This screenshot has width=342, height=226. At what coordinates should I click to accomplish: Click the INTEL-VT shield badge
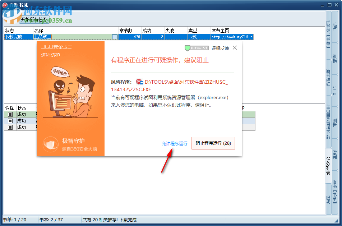click(x=197, y=48)
